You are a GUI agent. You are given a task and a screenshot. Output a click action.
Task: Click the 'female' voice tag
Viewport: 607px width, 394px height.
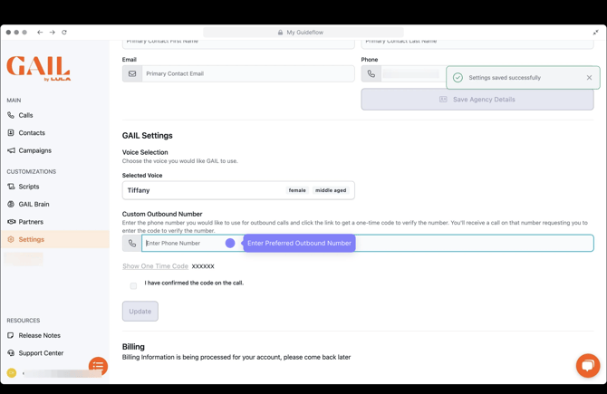(297, 190)
